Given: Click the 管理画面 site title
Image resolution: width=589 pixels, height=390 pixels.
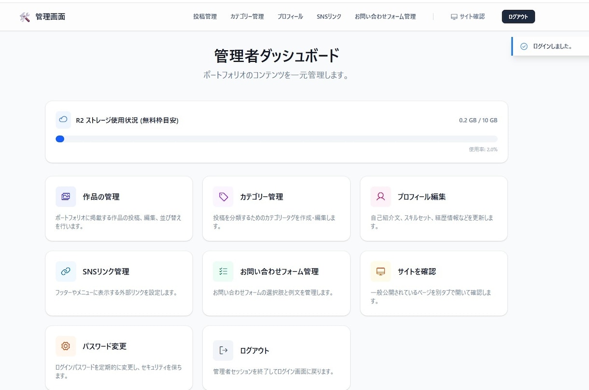Looking at the screenshot, I should (50, 17).
